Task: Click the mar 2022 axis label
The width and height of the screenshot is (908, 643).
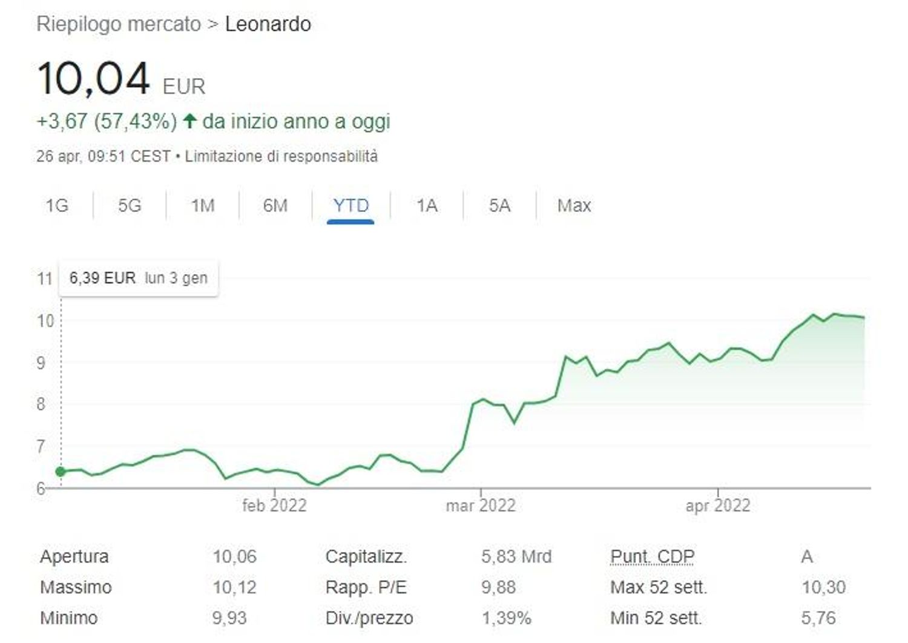Action: [481, 506]
